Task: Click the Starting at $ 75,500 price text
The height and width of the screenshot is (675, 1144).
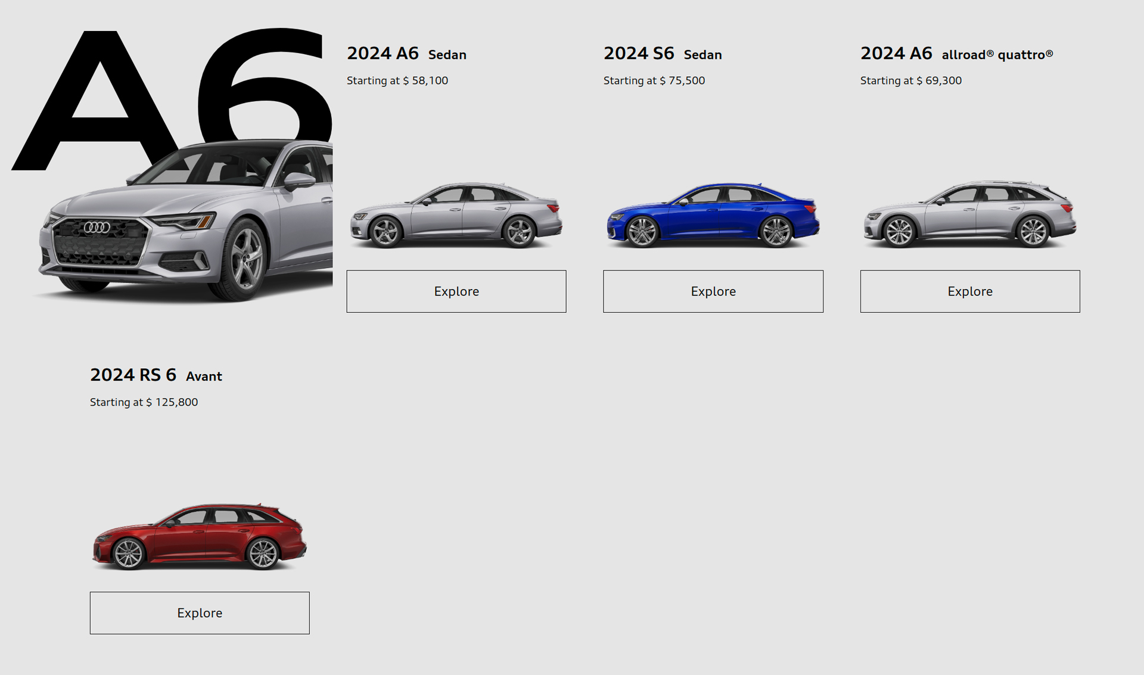Action: coord(654,80)
